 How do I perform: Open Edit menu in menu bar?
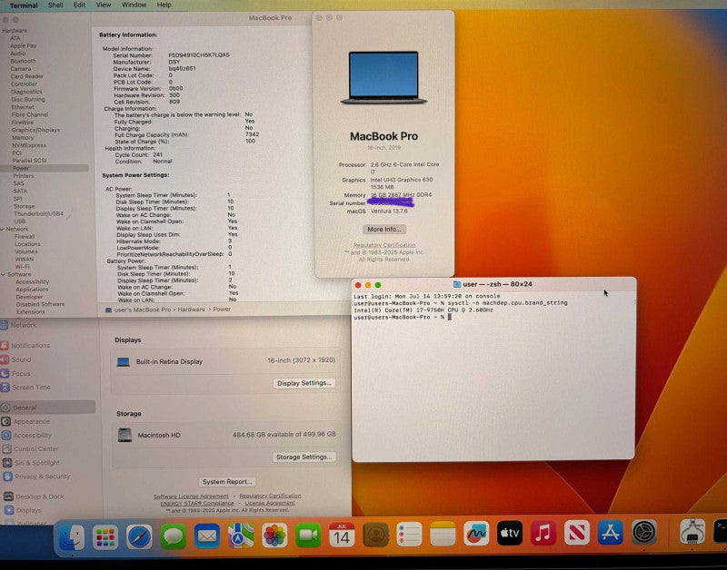pyautogui.click(x=79, y=5)
